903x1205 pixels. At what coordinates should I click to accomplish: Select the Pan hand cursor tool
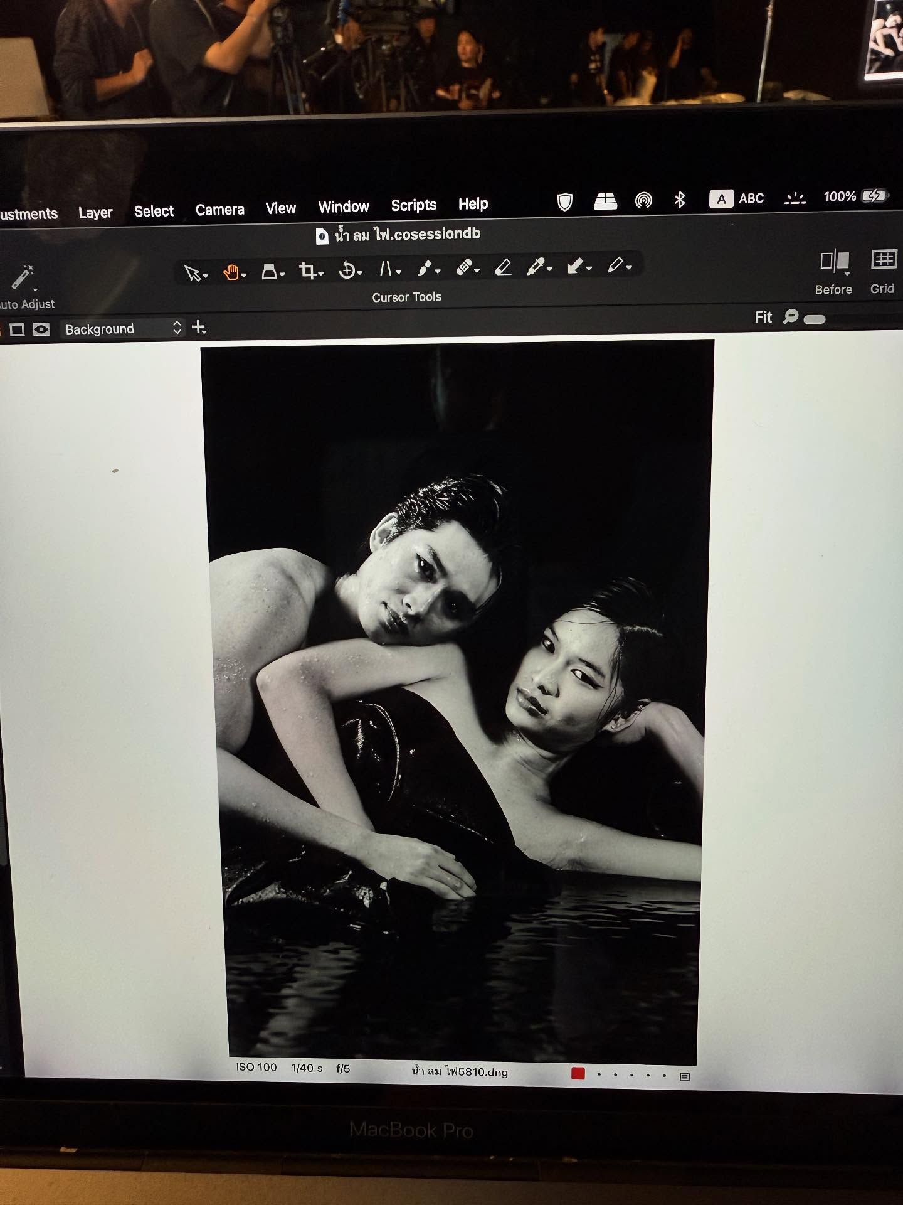(x=231, y=272)
